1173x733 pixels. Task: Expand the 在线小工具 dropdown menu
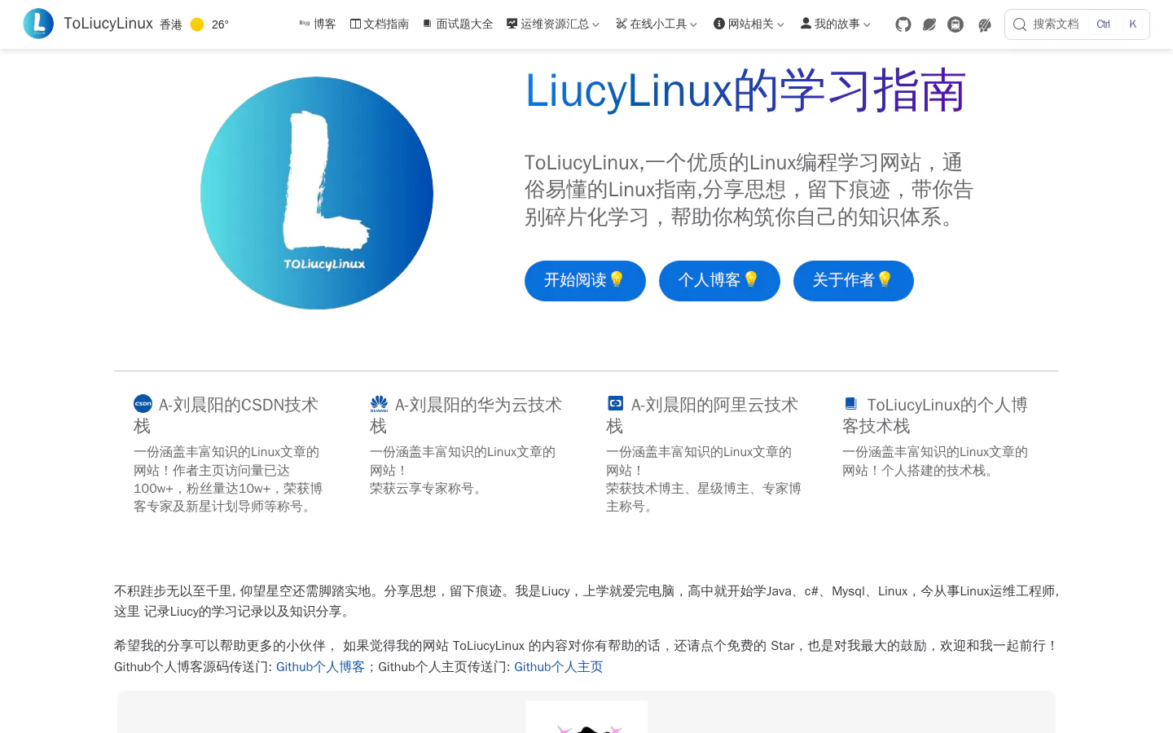tap(657, 24)
